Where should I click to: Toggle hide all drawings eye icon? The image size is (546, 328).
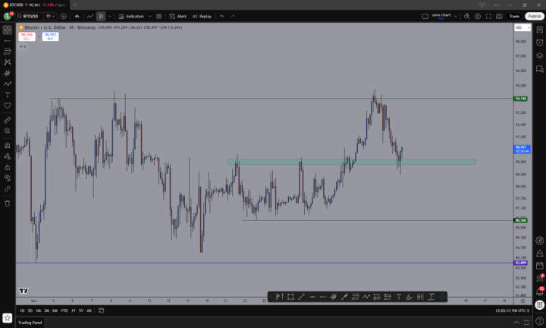8,178
